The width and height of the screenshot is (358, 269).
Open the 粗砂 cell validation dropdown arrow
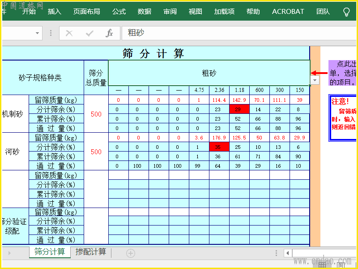315,80
